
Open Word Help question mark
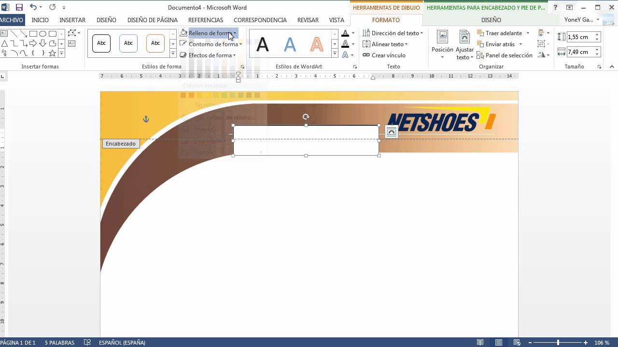[556, 7]
